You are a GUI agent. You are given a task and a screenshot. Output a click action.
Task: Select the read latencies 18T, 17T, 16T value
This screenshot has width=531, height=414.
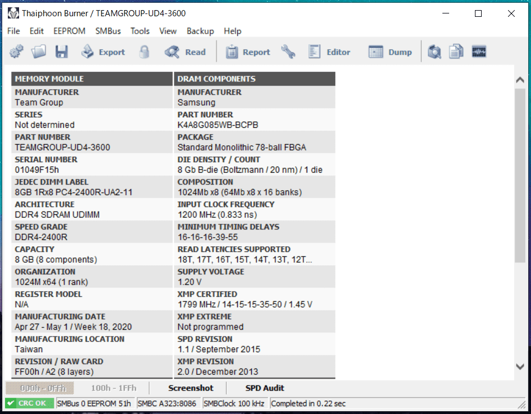pyautogui.click(x=245, y=260)
